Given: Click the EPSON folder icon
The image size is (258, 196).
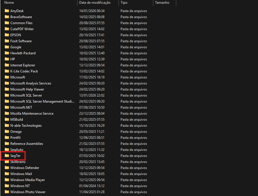Looking at the screenshot, I should pyautogui.click(x=7, y=35).
